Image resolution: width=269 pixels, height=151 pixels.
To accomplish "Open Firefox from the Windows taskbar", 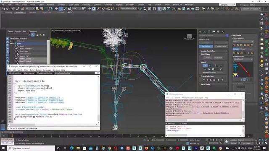I will (146, 148).
